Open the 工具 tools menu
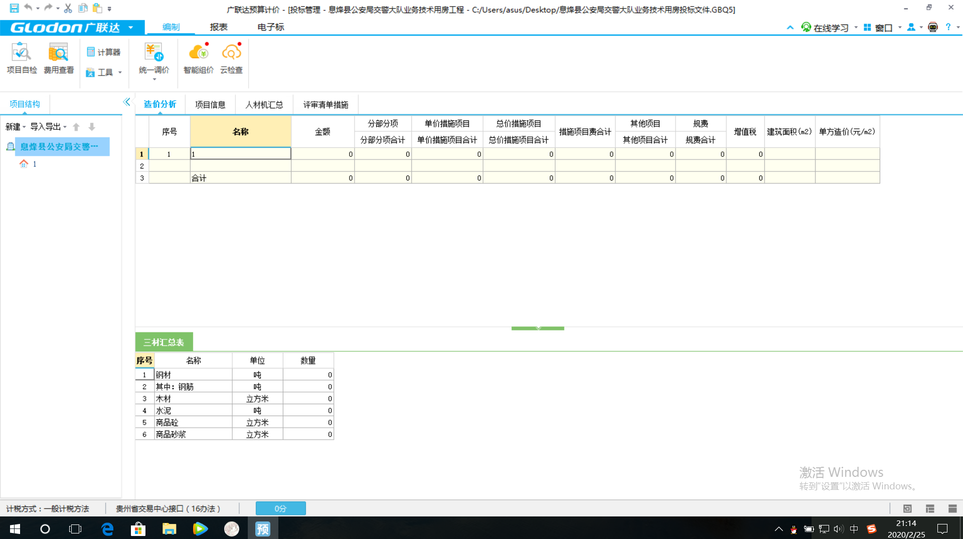Image resolution: width=963 pixels, height=539 pixels. (x=103, y=72)
